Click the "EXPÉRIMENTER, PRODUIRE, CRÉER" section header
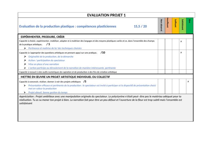Viewport: 213px width, 151px height. [43, 37]
